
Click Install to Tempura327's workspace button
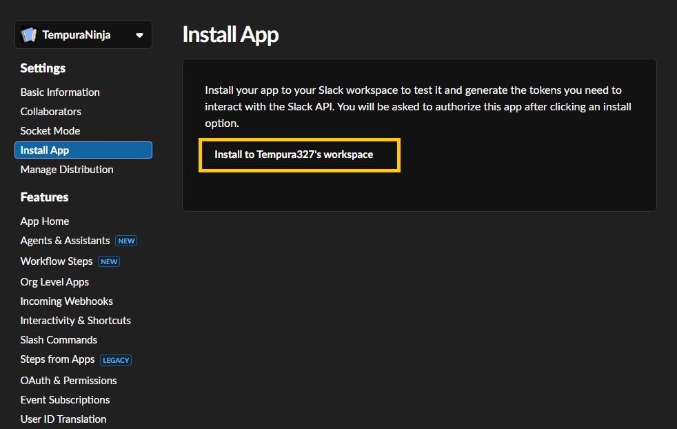[294, 154]
